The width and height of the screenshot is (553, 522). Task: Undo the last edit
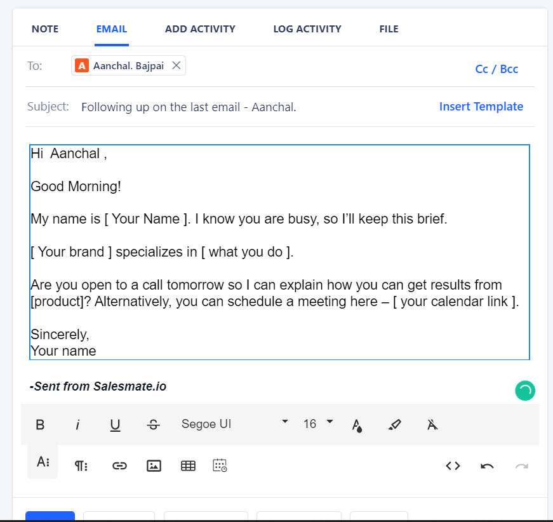pos(487,465)
